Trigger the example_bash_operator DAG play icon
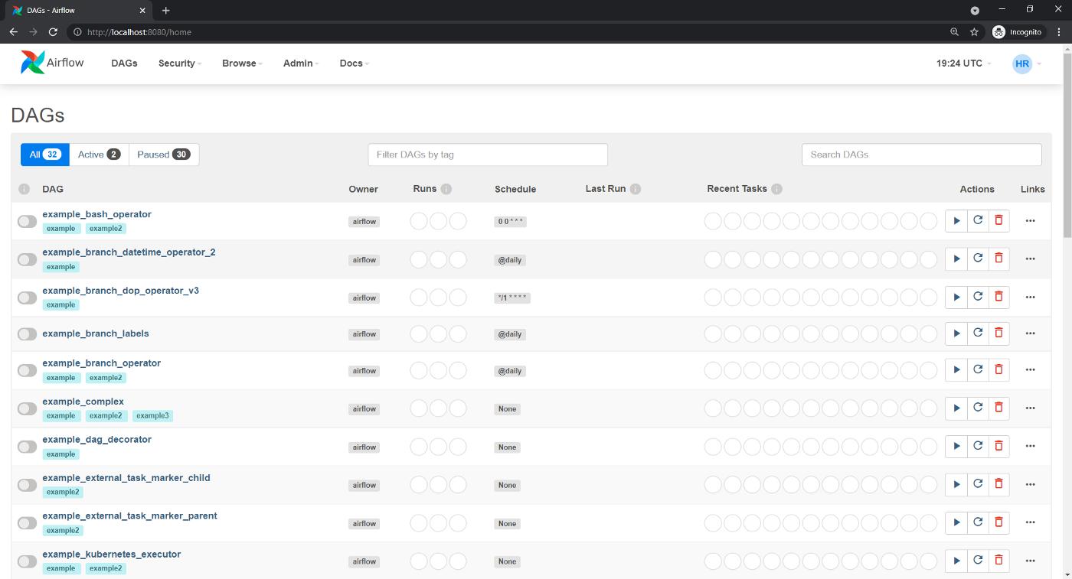Viewport: 1072px width, 579px height. tap(956, 221)
